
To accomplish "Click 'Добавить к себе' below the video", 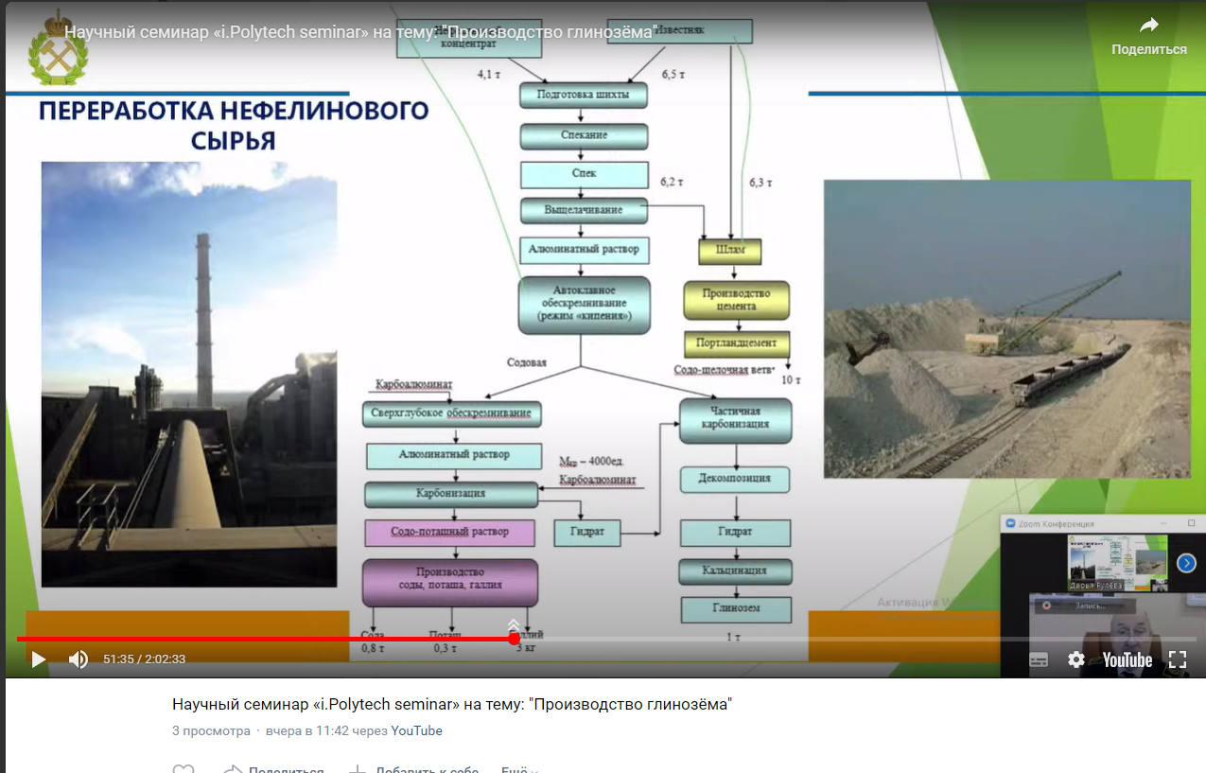I will [414, 770].
